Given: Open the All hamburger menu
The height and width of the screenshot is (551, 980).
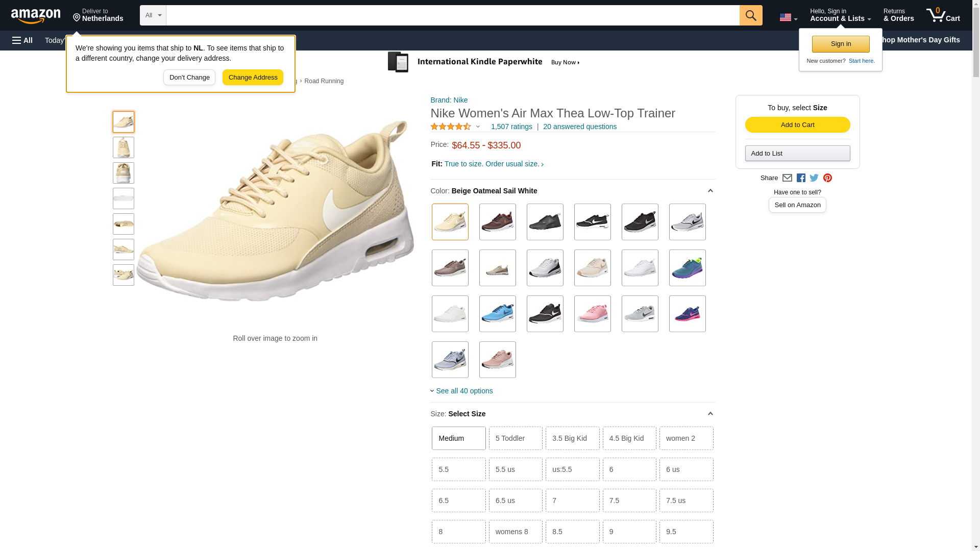Looking at the screenshot, I should 22,40.
